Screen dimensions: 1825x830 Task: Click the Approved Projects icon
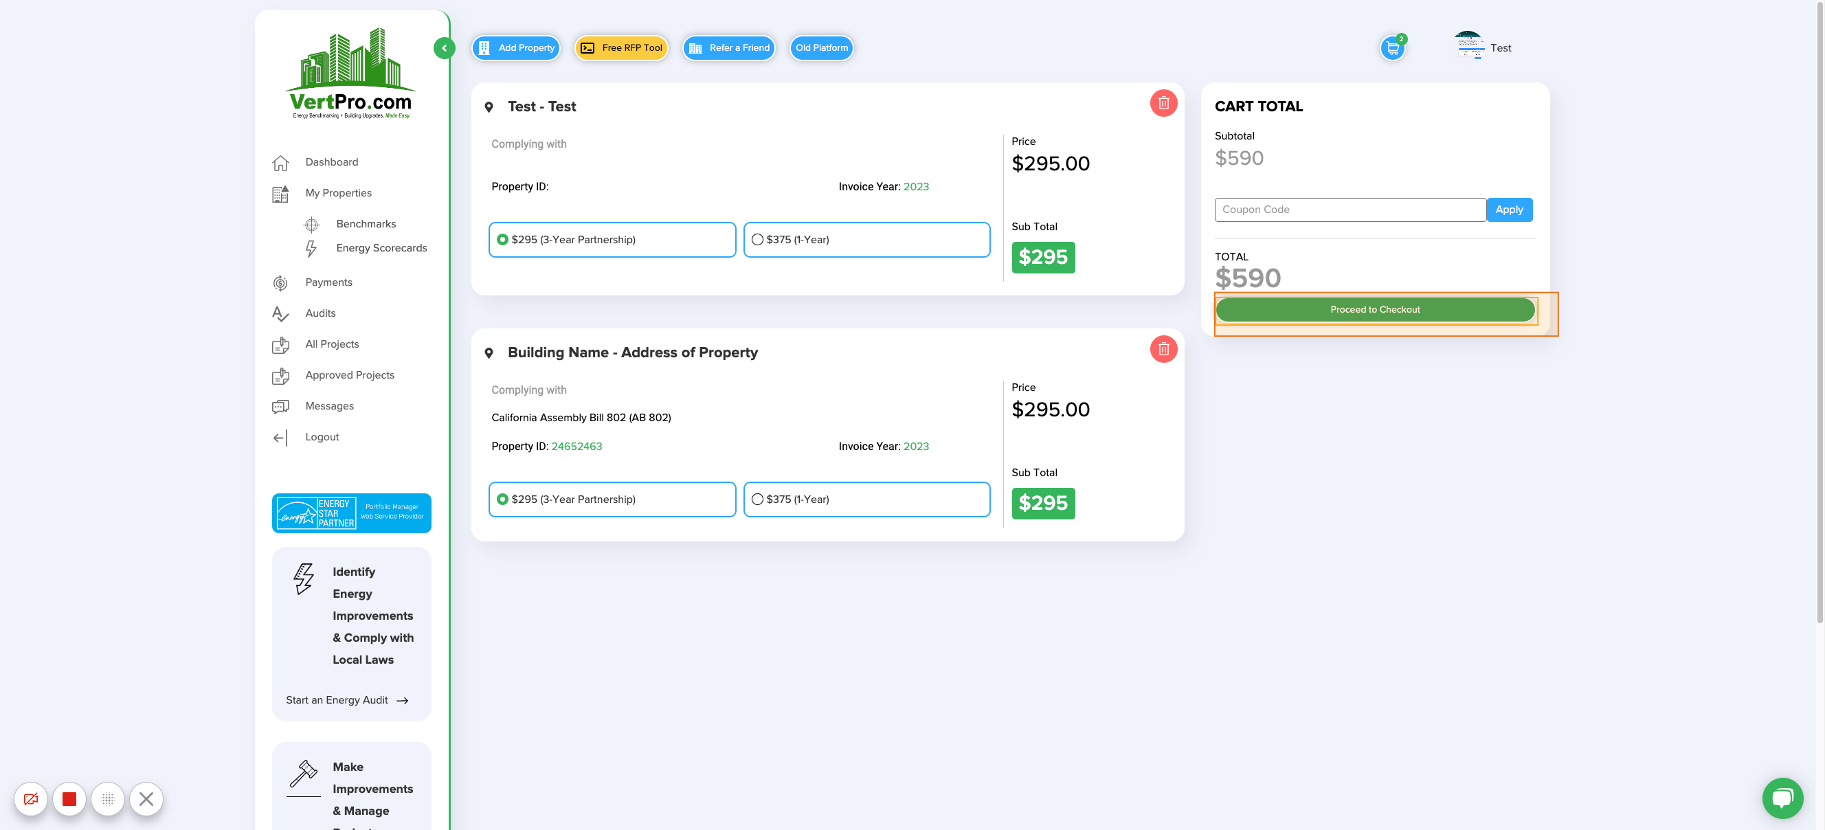coord(280,376)
